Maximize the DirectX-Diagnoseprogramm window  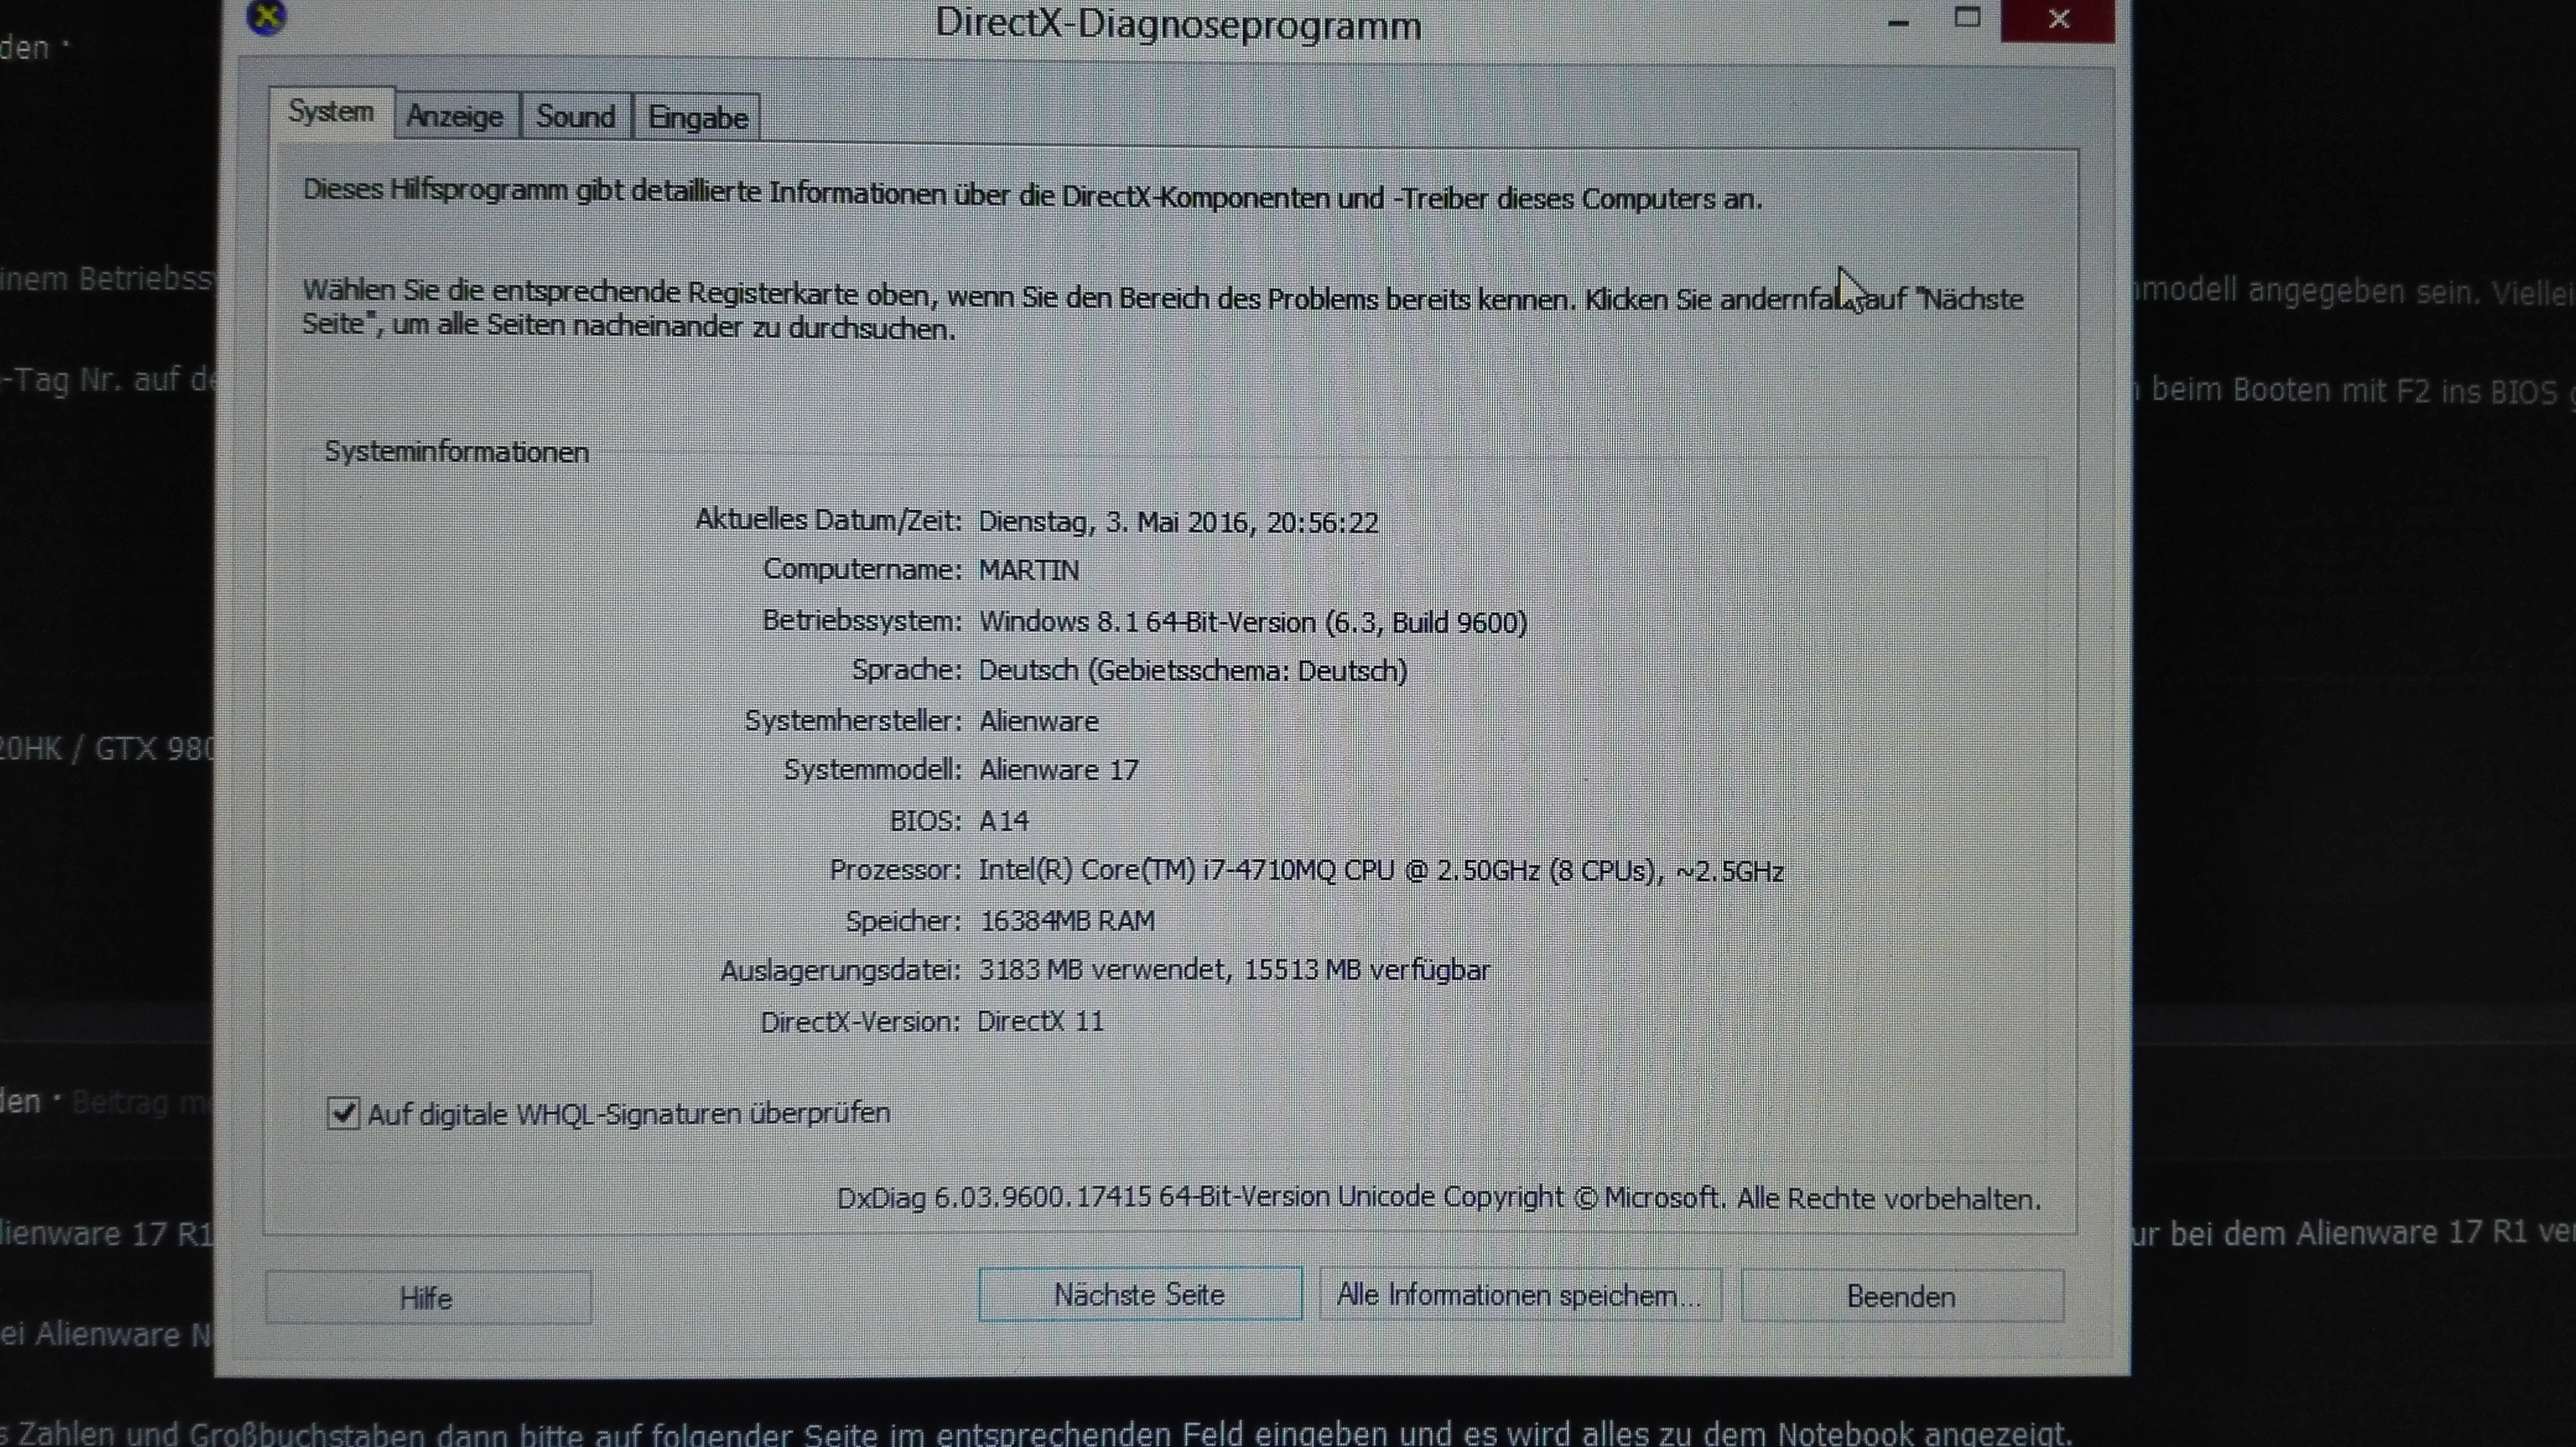pyautogui.click(x=1967, y=18)
